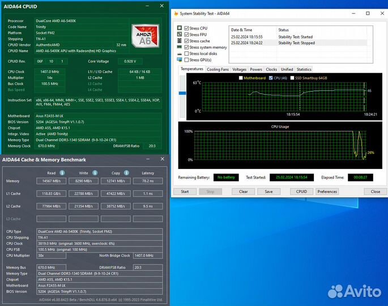This screenshot has height=306, width=388.
Task: Show Motherboard temperature in graph
Action: [x=241, y=78]
